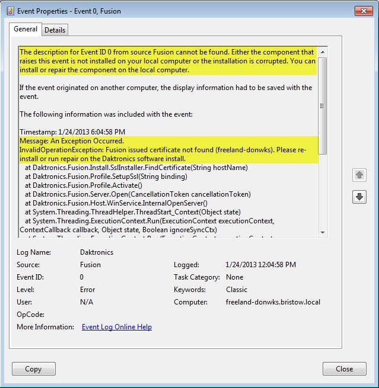The width and height of the screenshot is (379, 388).
Task: Click Task Category value None
Action: (x=234, y=277)
